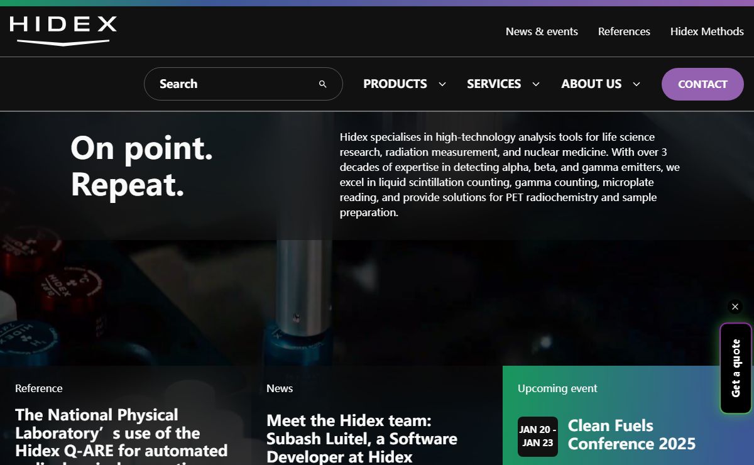The image size is (754, 465).
Task: Open National Physical Laboratory reference article
Action: coord(121,435)
